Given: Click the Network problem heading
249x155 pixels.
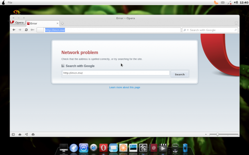Looking at the screenshot, I should (x=80, y=52).
